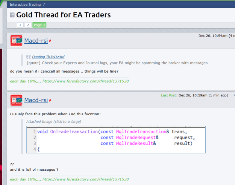Screen dimensions: 235x185
Task: Follow the Quoting Th3W1z4rd link
Action: click(x=48, y=57)
